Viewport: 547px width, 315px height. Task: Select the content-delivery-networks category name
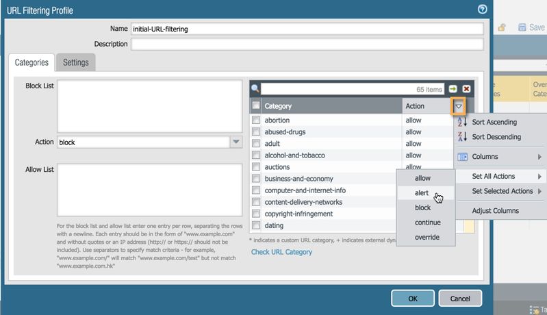(303, 202)
